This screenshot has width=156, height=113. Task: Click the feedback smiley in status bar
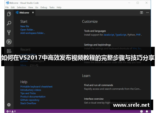pos(142,111)
